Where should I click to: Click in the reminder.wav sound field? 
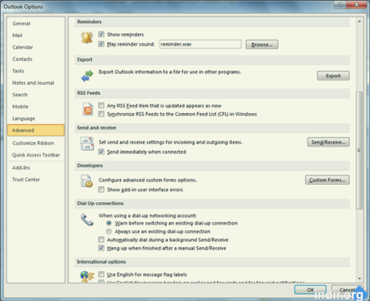coord(200,44)
